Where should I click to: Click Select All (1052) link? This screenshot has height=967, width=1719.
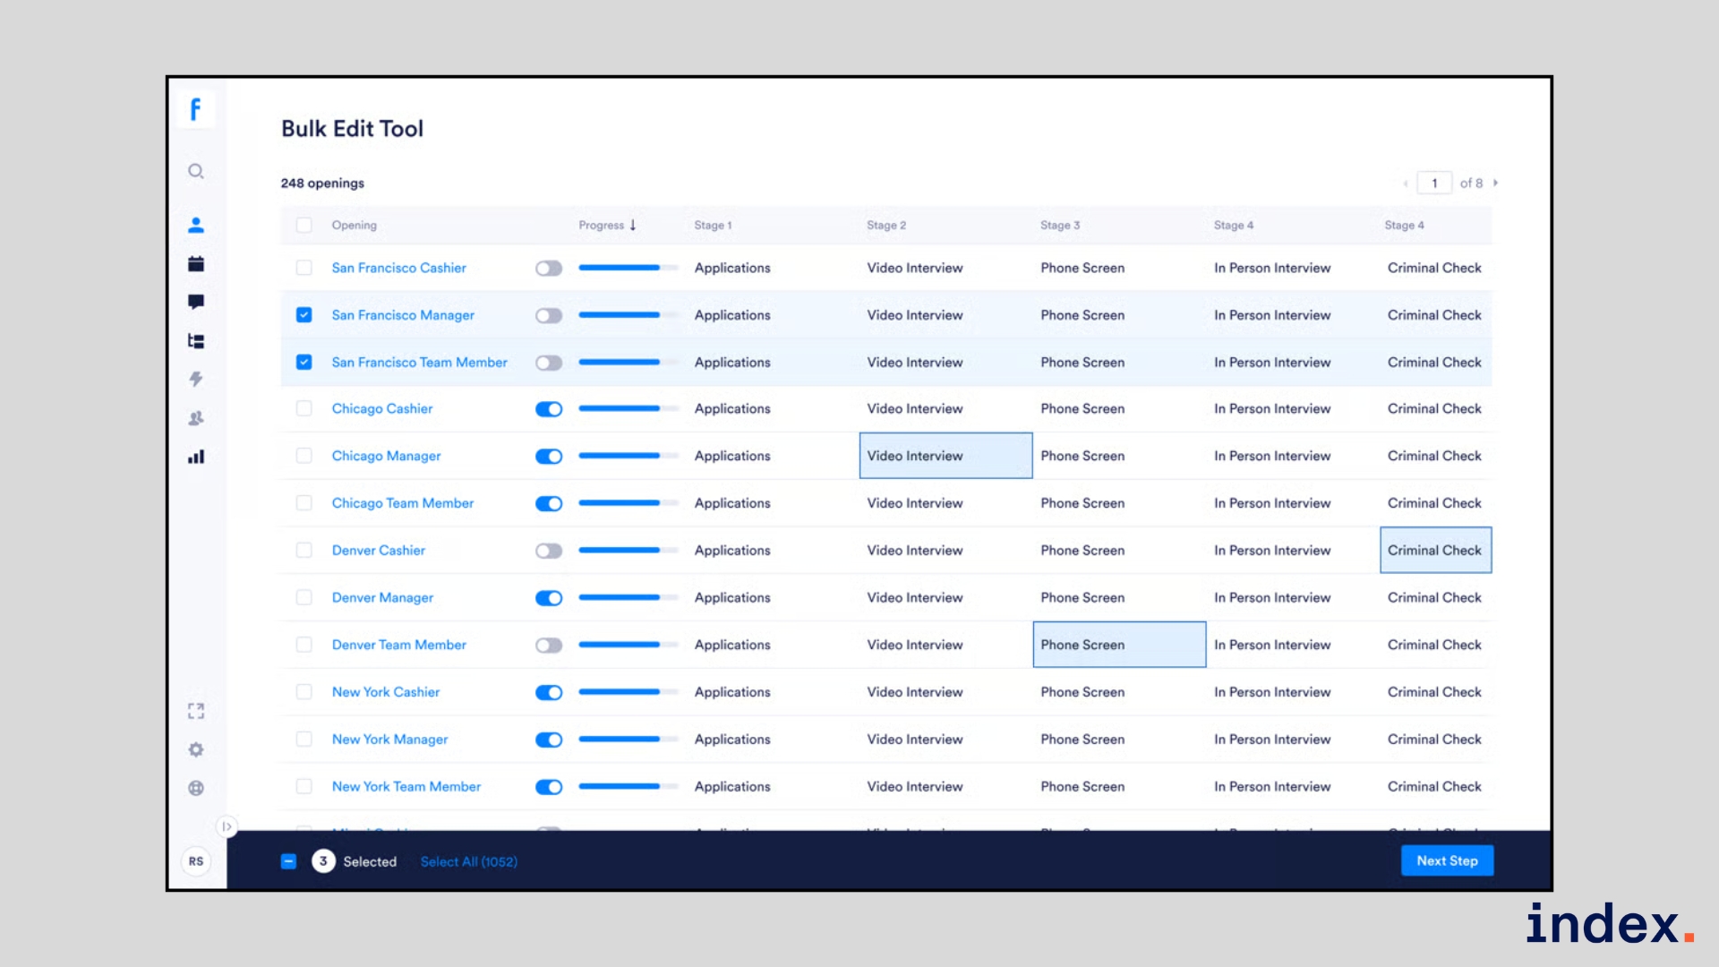click(x=468, y=861)
